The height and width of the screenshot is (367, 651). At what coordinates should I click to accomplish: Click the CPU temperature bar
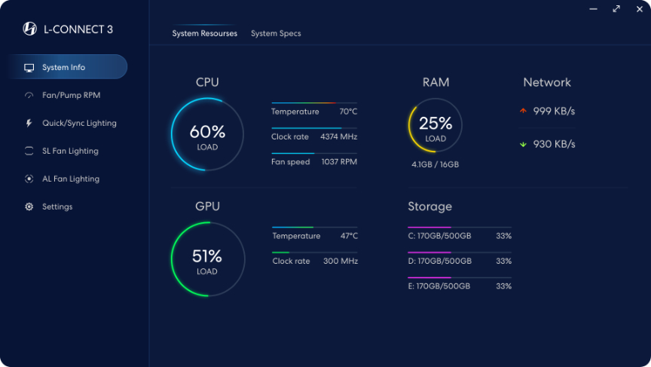point(314,102)
